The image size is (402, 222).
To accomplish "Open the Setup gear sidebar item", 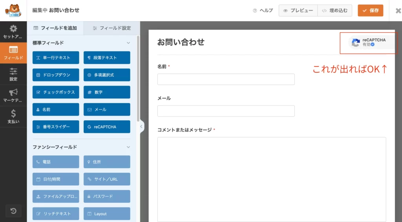I will coord(13,32).
